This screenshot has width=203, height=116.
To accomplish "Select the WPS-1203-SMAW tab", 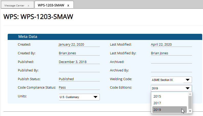I will point(51,5).
